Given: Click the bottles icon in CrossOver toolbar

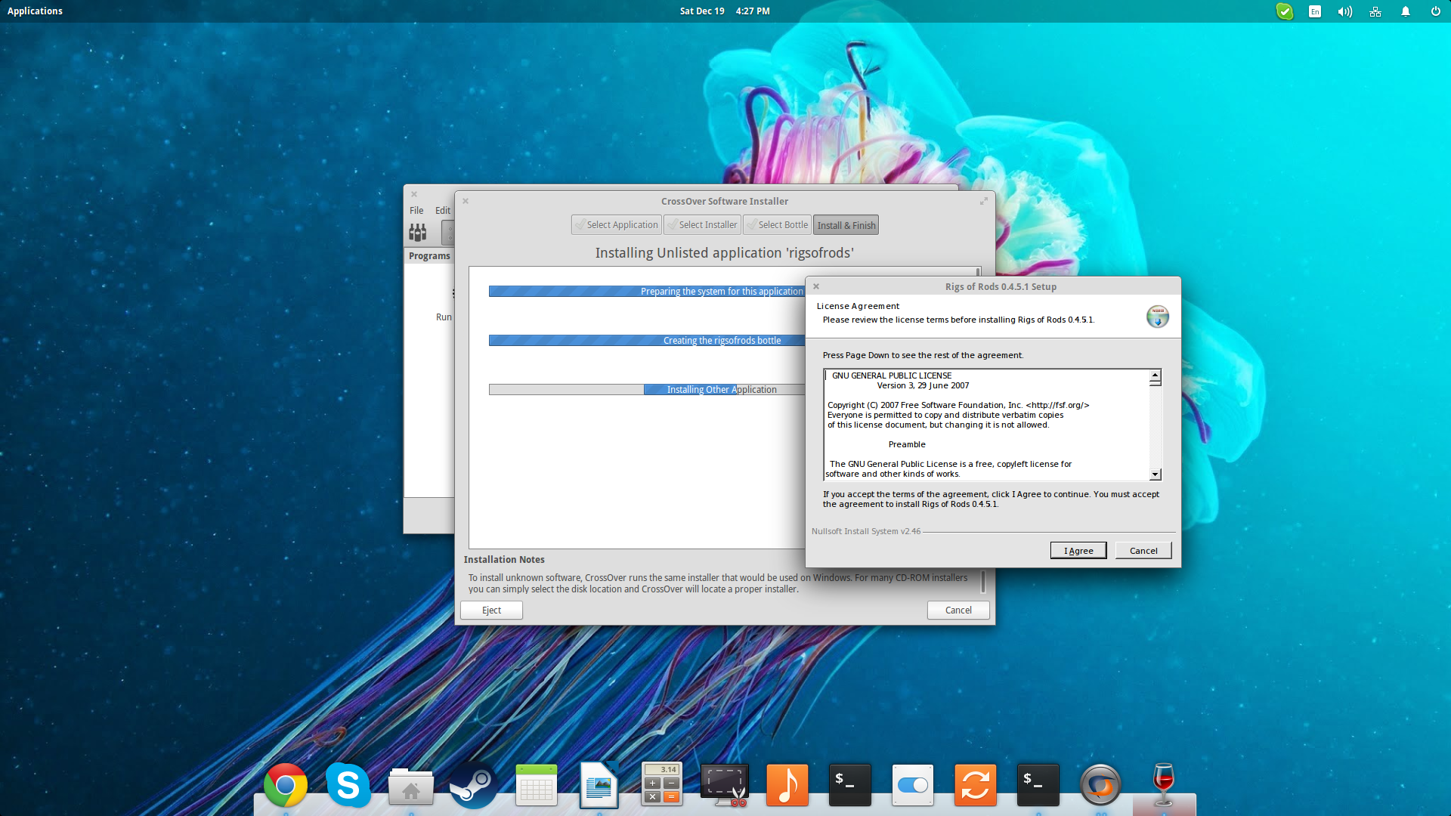Looking at the screenshot, I should [x=418, y=232].
